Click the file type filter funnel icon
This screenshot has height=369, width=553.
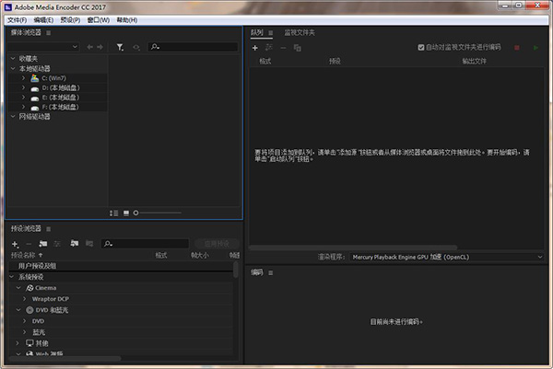click(x=120, y=47)
